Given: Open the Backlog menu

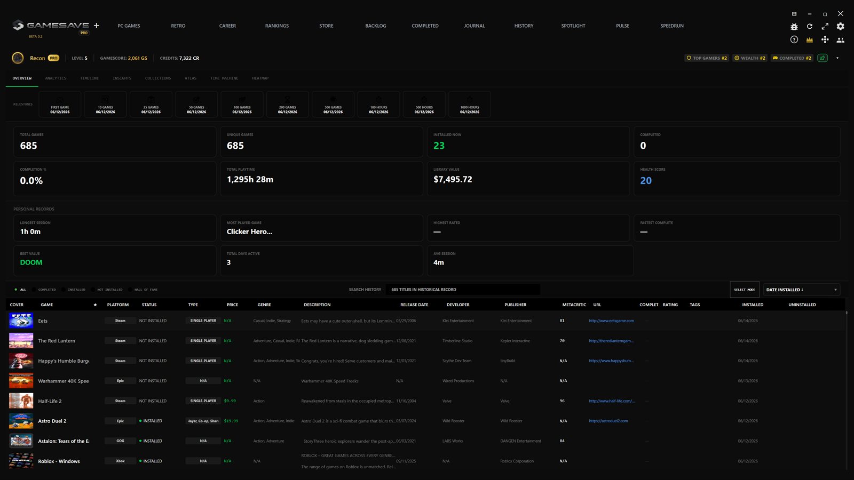Looking at the screenshot, I should pos(376,26).
